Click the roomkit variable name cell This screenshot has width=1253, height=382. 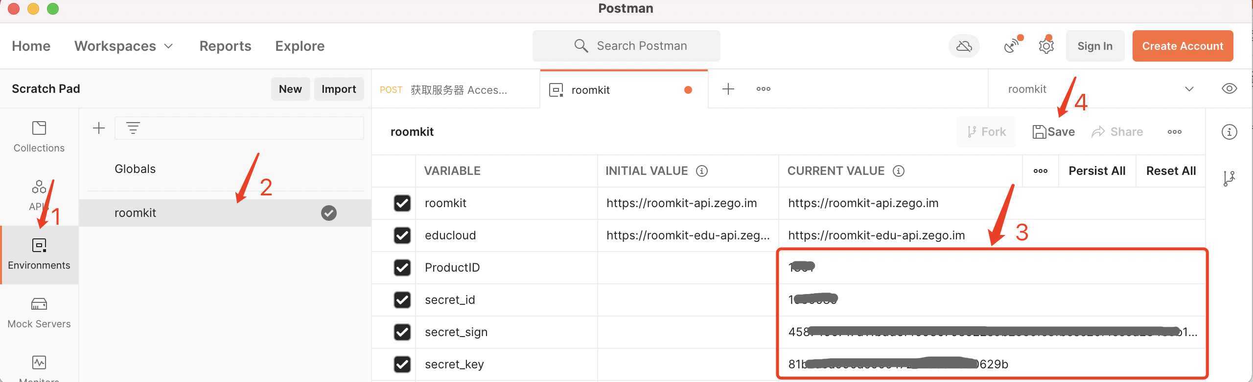[x=506, y=203]
